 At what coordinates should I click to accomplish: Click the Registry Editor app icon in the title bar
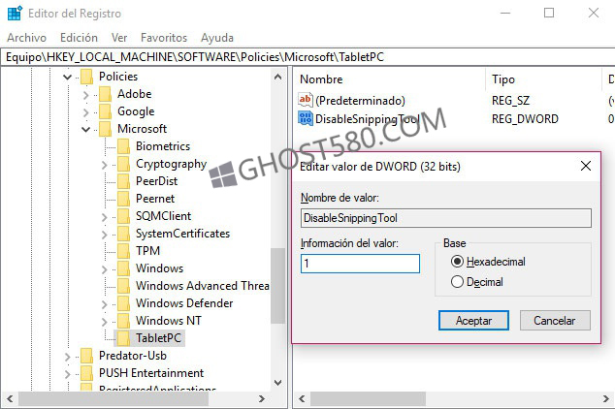15,13
